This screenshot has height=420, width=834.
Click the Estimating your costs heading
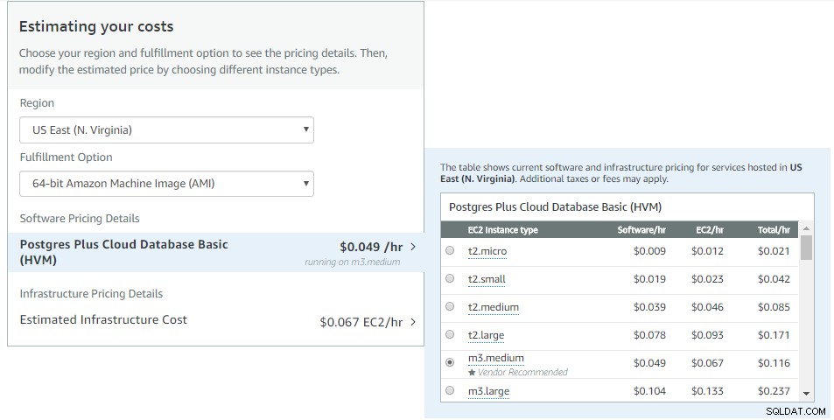[x=96, y=26]
